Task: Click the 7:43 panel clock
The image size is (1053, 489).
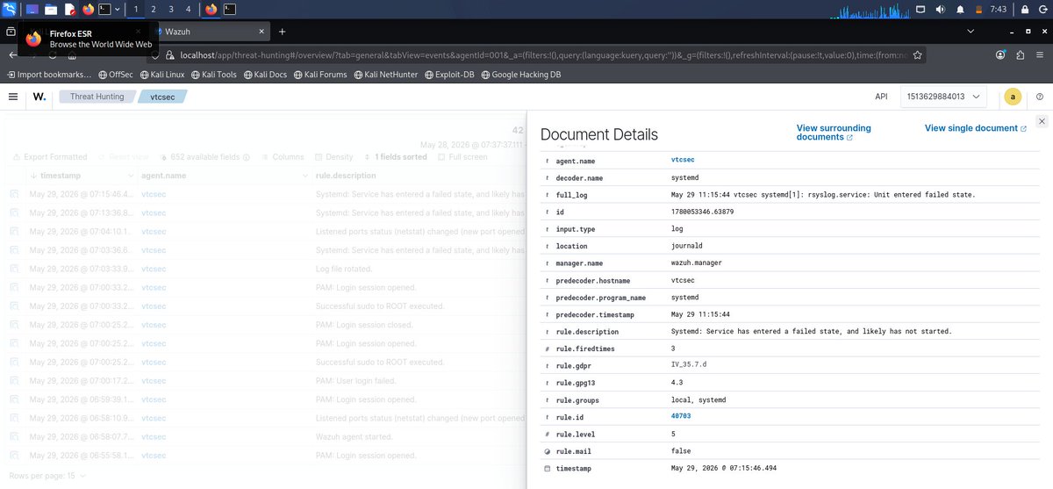Action: click(999, 9)
